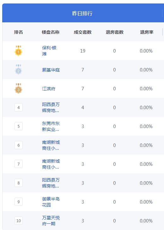The height and width of the screenshot is (230, 164).
Task: Open the 保利·银滩 property link
Action: coord(49,51)
